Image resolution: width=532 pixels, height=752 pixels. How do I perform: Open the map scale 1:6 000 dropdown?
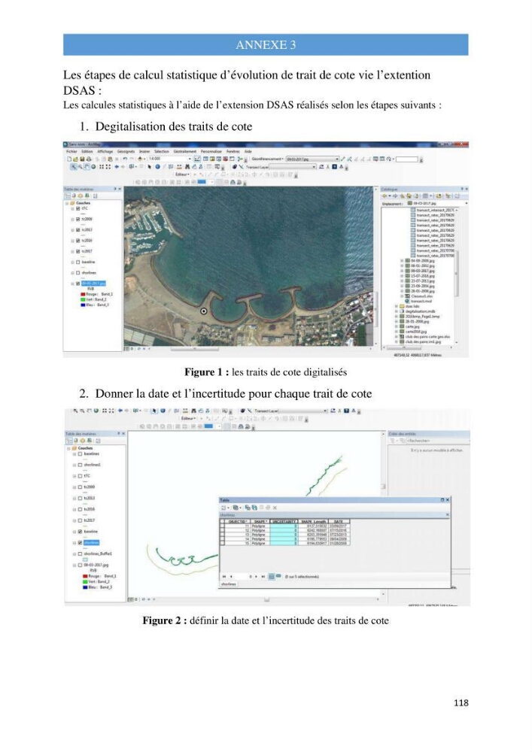pyautogui.click(x=190, y=159)
